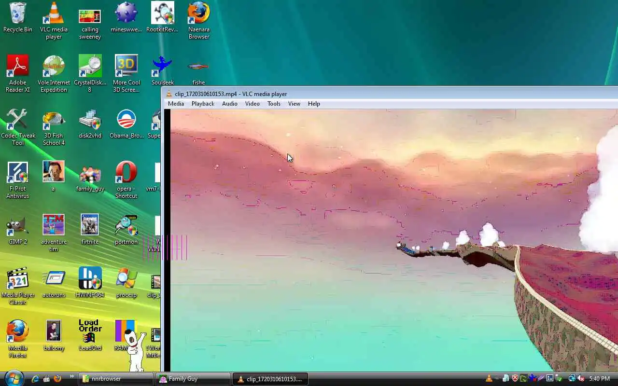
Task: Open firtnite desktop icon
Action: [x=90, y=230]
